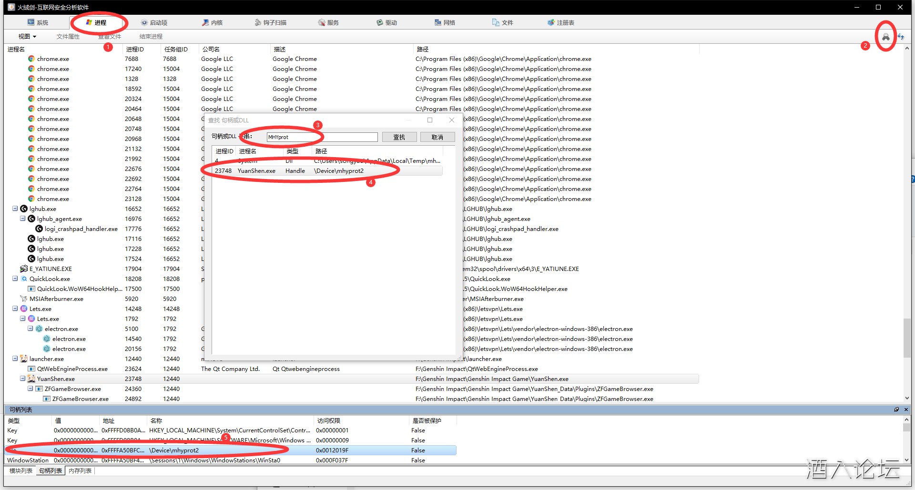Select logi_crashpad_handler.exe process icon
915x490 pixels.
pos(39,229)
